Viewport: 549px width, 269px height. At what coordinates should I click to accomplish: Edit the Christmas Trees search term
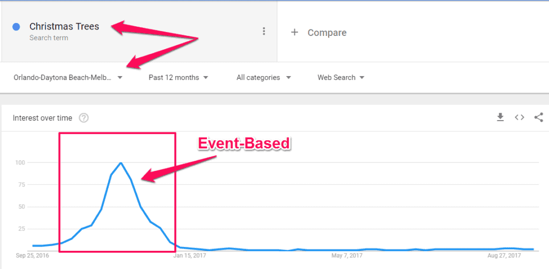[64, 26]
